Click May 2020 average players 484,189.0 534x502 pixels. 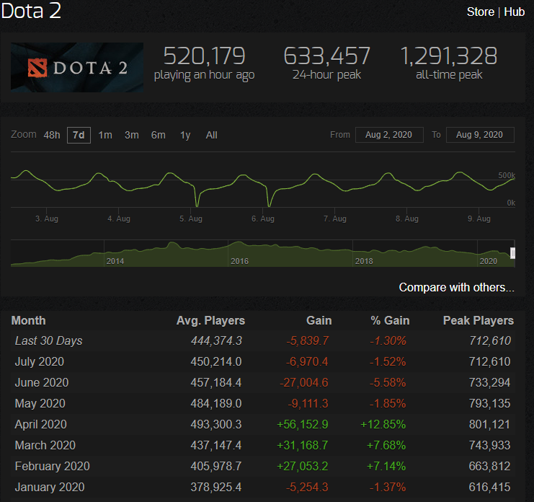[x=216, y=403]
